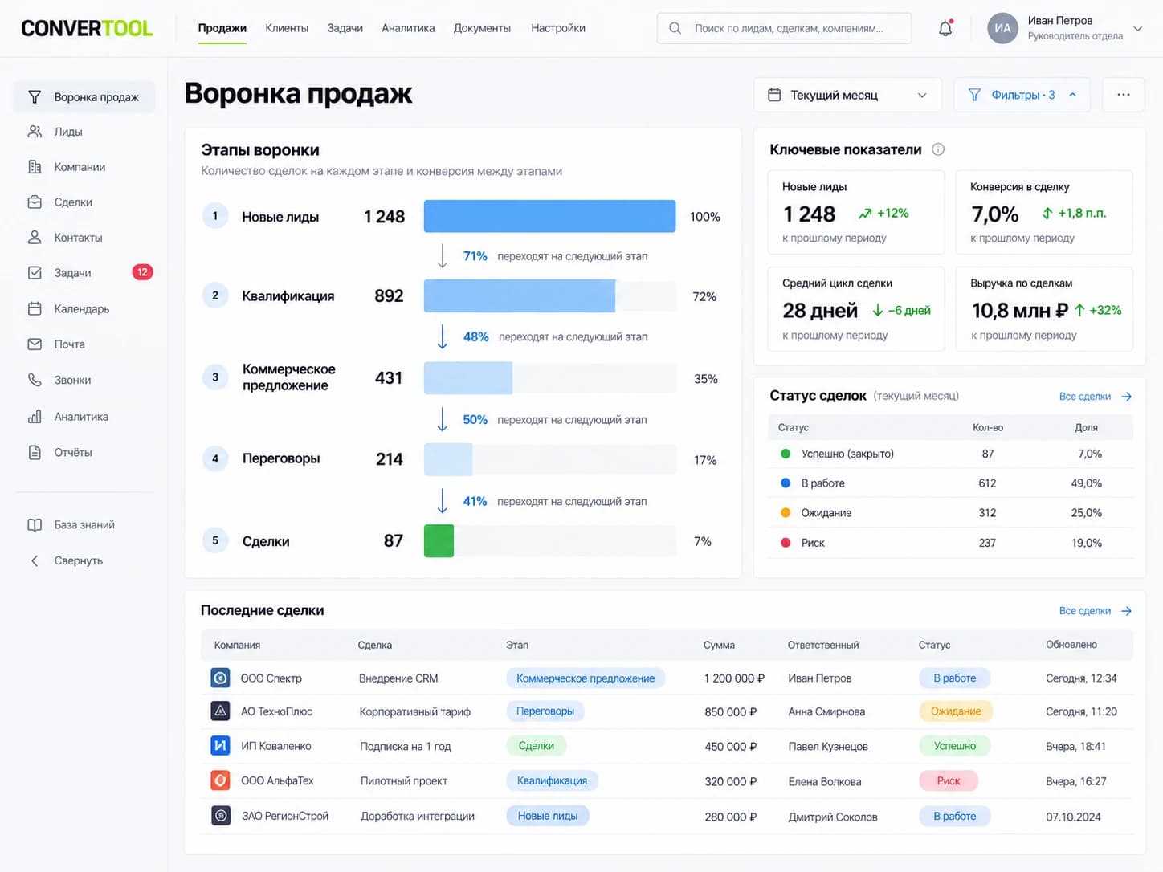Click the Контакты person icon
This screenshot has width=1163, height=872.
(35, 238)
